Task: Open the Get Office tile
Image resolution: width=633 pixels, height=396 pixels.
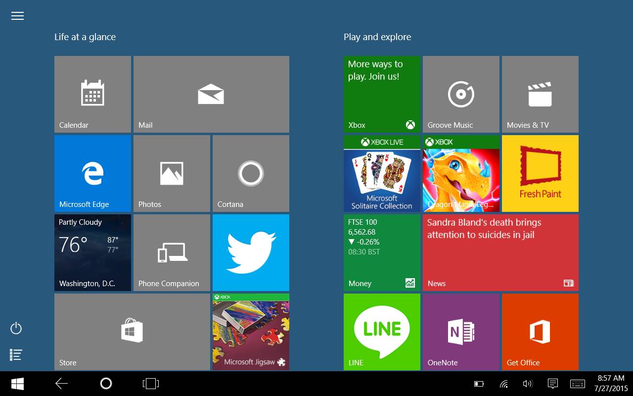Action: [x=540, y=332]
